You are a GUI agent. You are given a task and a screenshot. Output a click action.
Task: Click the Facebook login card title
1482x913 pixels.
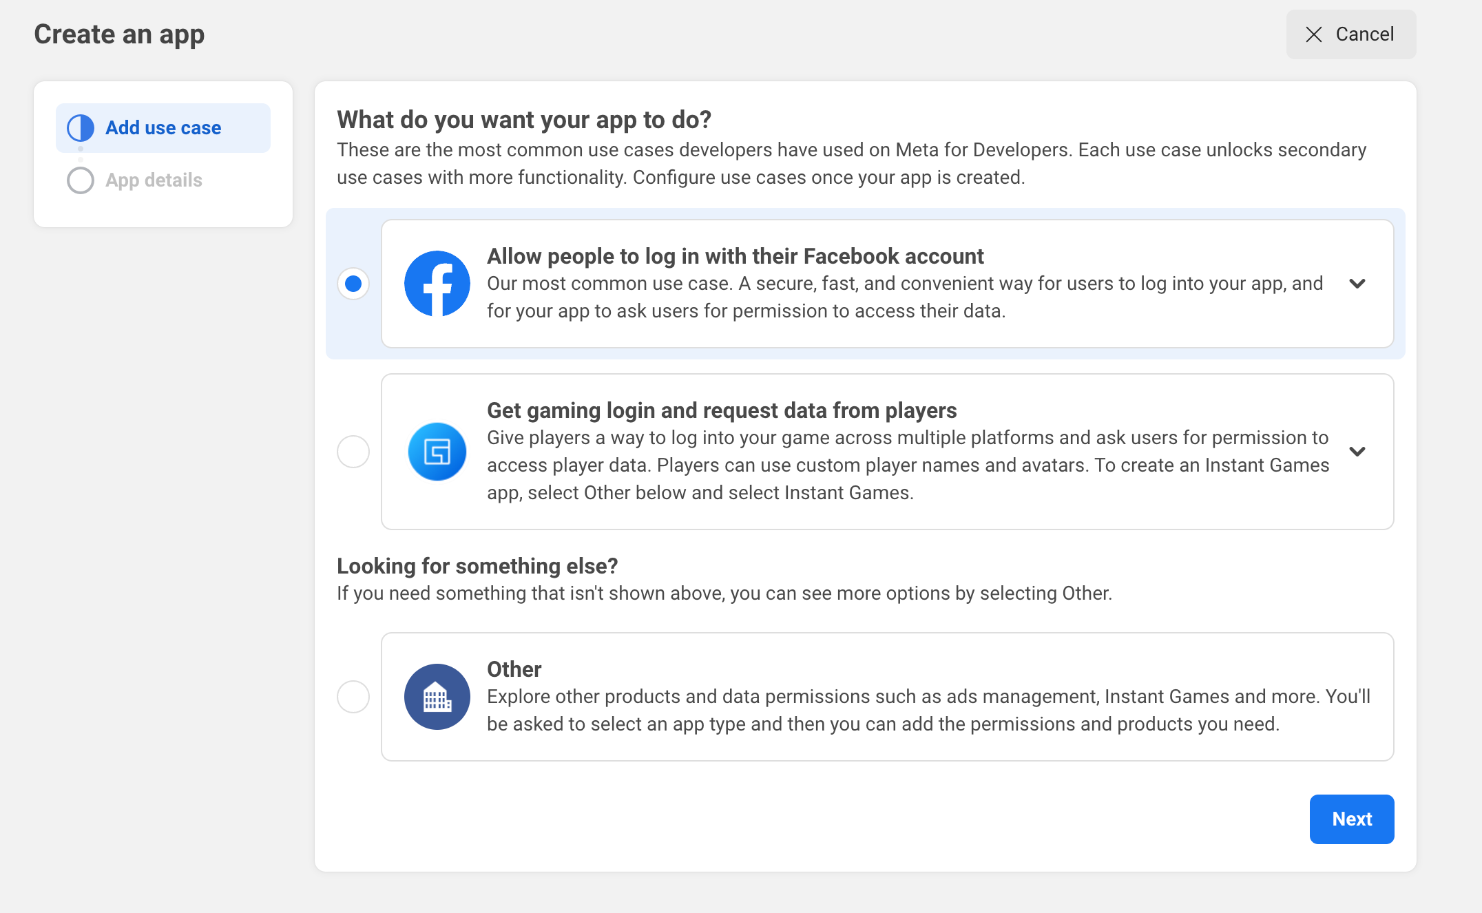coord(735,256)
